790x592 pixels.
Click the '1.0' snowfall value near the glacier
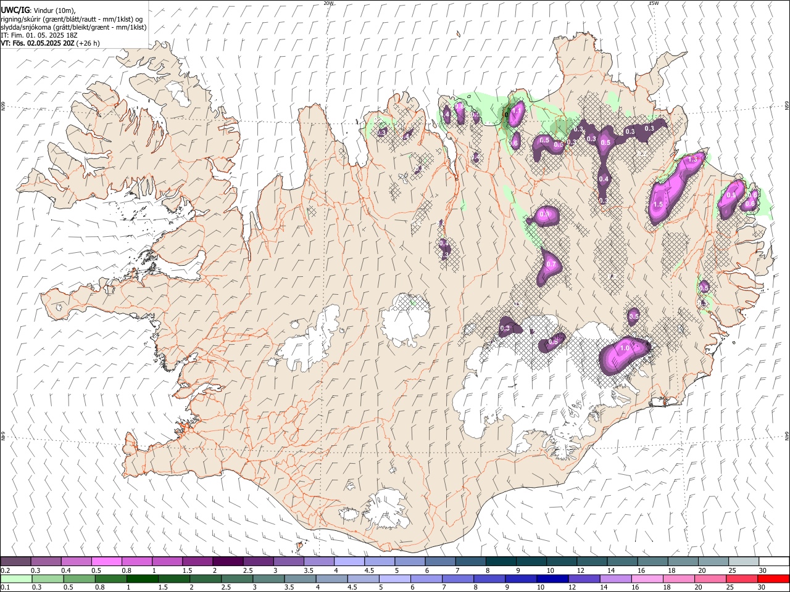click(x=625, y=348)
